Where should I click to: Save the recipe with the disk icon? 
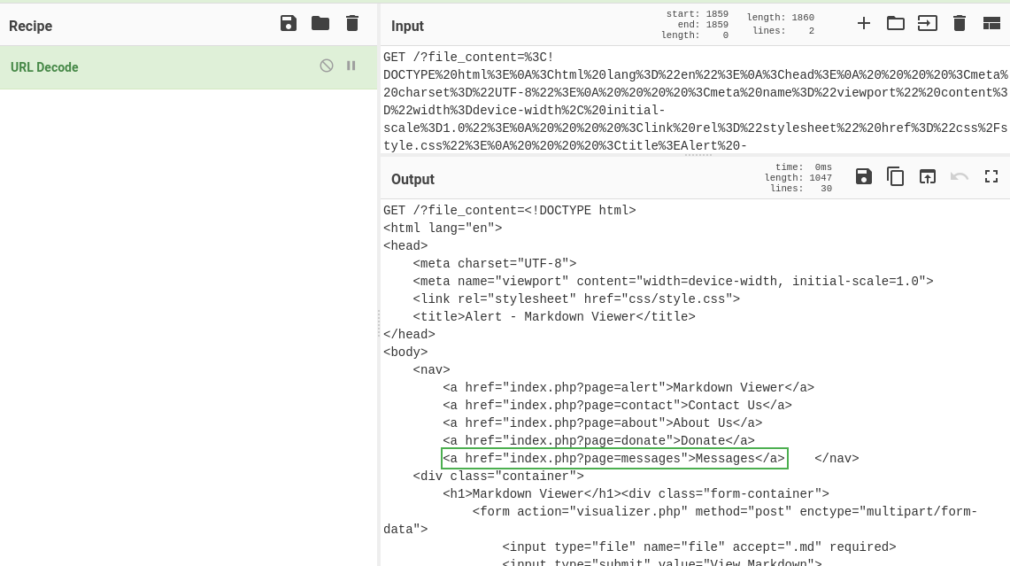(289, 24)
